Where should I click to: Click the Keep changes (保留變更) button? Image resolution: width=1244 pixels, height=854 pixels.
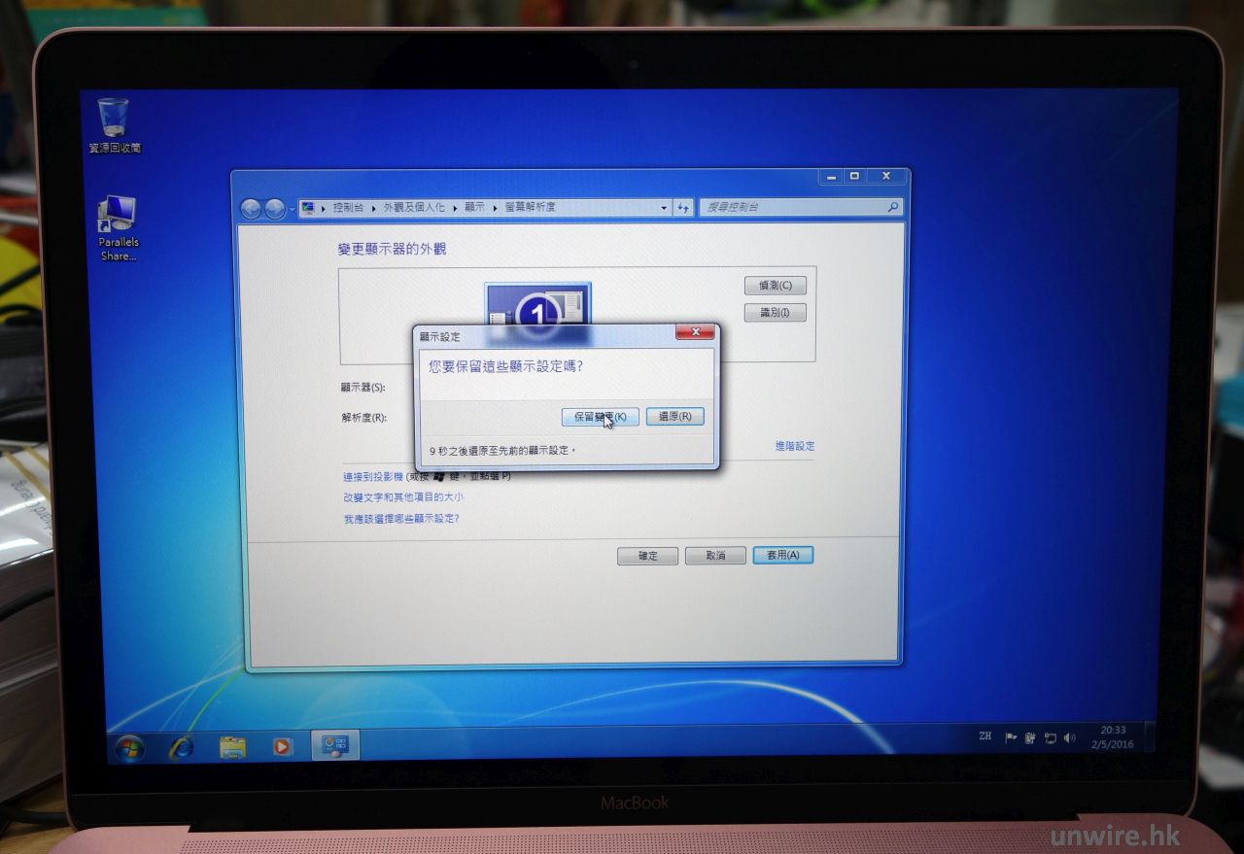[600, 417]
